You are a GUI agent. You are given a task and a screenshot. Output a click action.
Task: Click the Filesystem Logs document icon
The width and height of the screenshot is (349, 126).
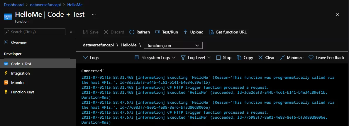pyautogui.click(x=137, y=58)
